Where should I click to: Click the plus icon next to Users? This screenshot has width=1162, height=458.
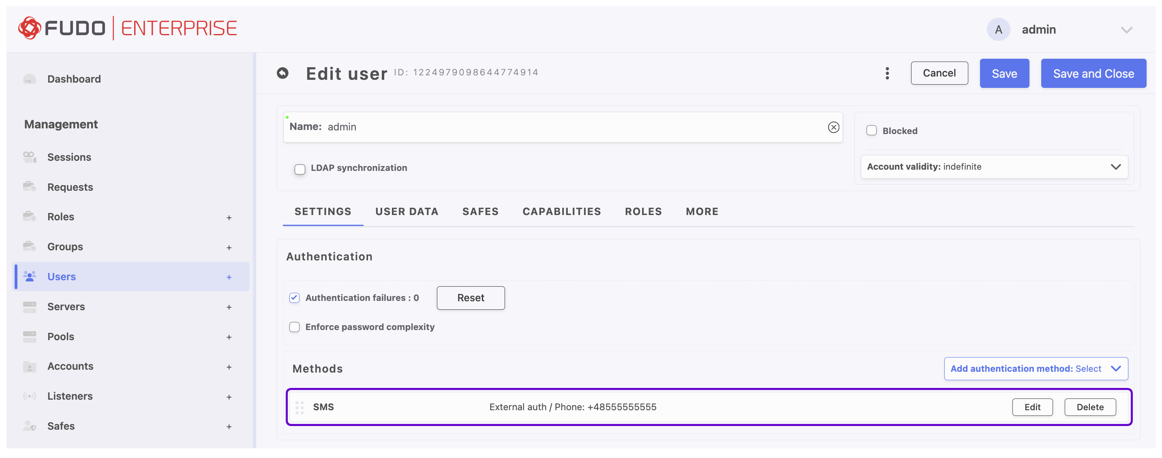click(229, 277)
